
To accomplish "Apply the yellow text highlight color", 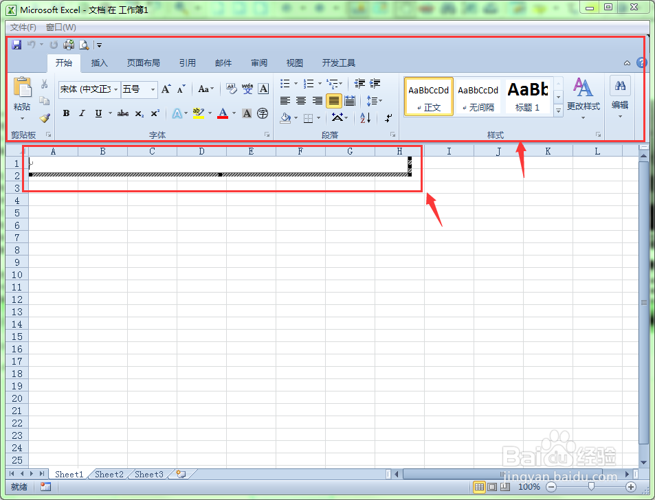I will (x=198, y=113).
